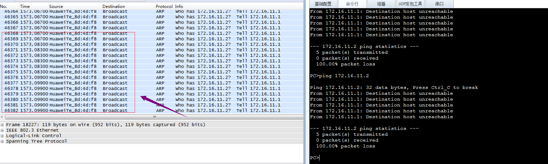Viewport: 548px width, 164px height.
Task: Select packet number 46382
Action: coord(152,111)
